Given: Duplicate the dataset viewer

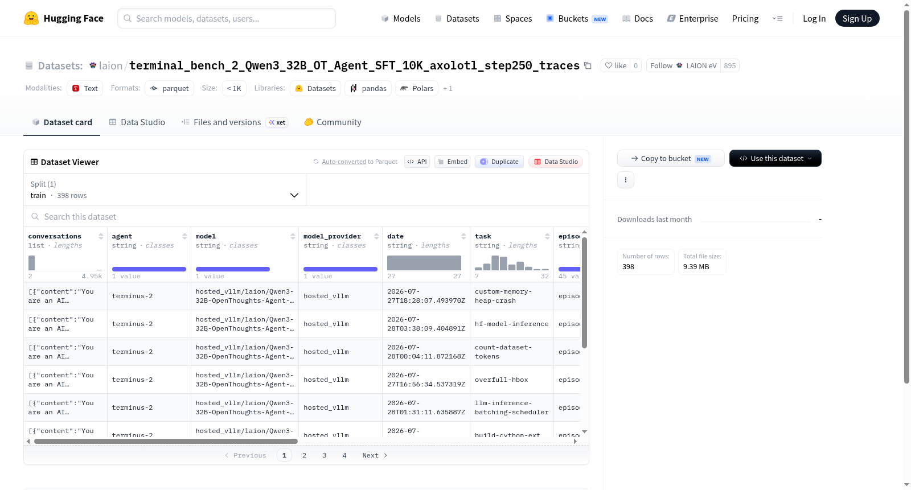Looking at the screenshot, I should (499, 162).
